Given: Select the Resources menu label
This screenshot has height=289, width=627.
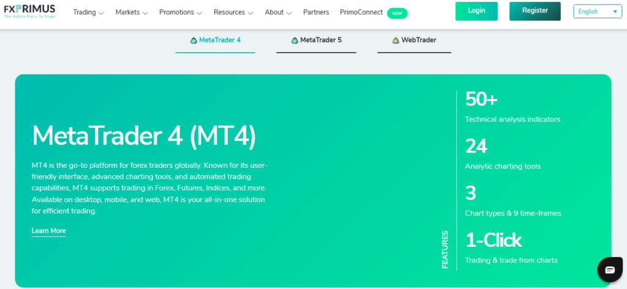Looking at the screenshot, I should (230, 12).
